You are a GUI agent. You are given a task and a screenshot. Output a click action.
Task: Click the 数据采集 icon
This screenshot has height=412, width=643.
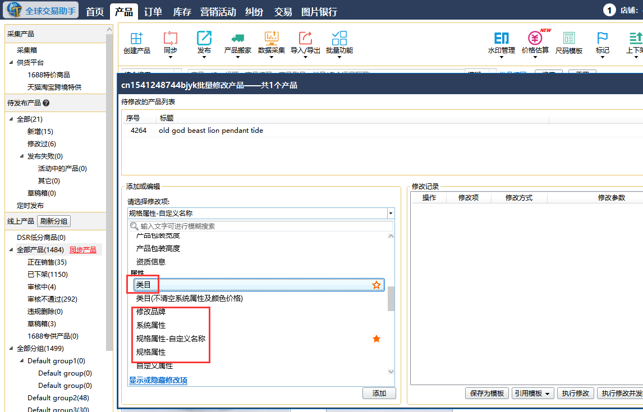coord(271,38)
